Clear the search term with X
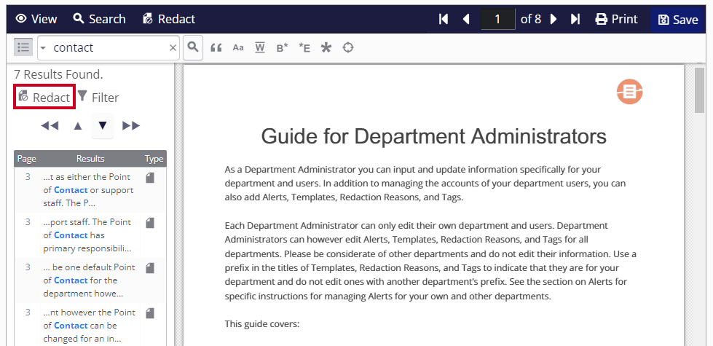Screen dimensions: 713x346 [173, 48]
